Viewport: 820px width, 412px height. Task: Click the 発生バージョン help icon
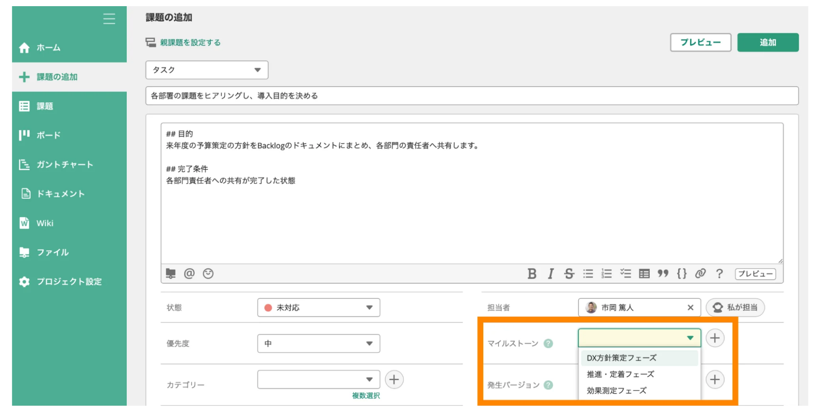tap(548, 385)
